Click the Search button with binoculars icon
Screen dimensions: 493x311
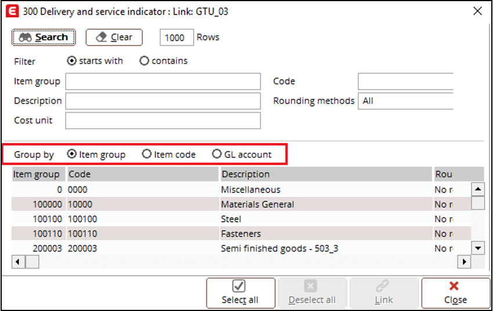pyautogui.click(x=43, y=37)
